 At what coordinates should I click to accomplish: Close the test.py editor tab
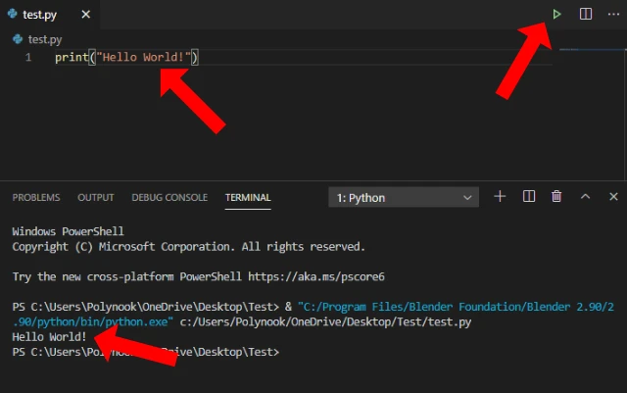click(x=85, y=15)
